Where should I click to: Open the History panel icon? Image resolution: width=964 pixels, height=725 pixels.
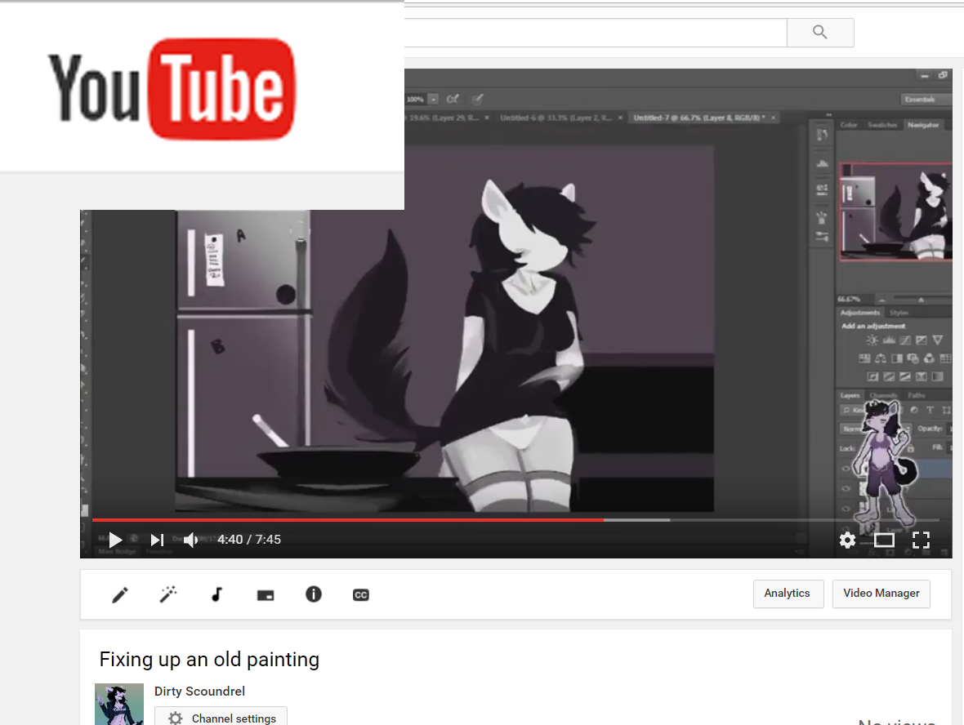coord(822,136)
